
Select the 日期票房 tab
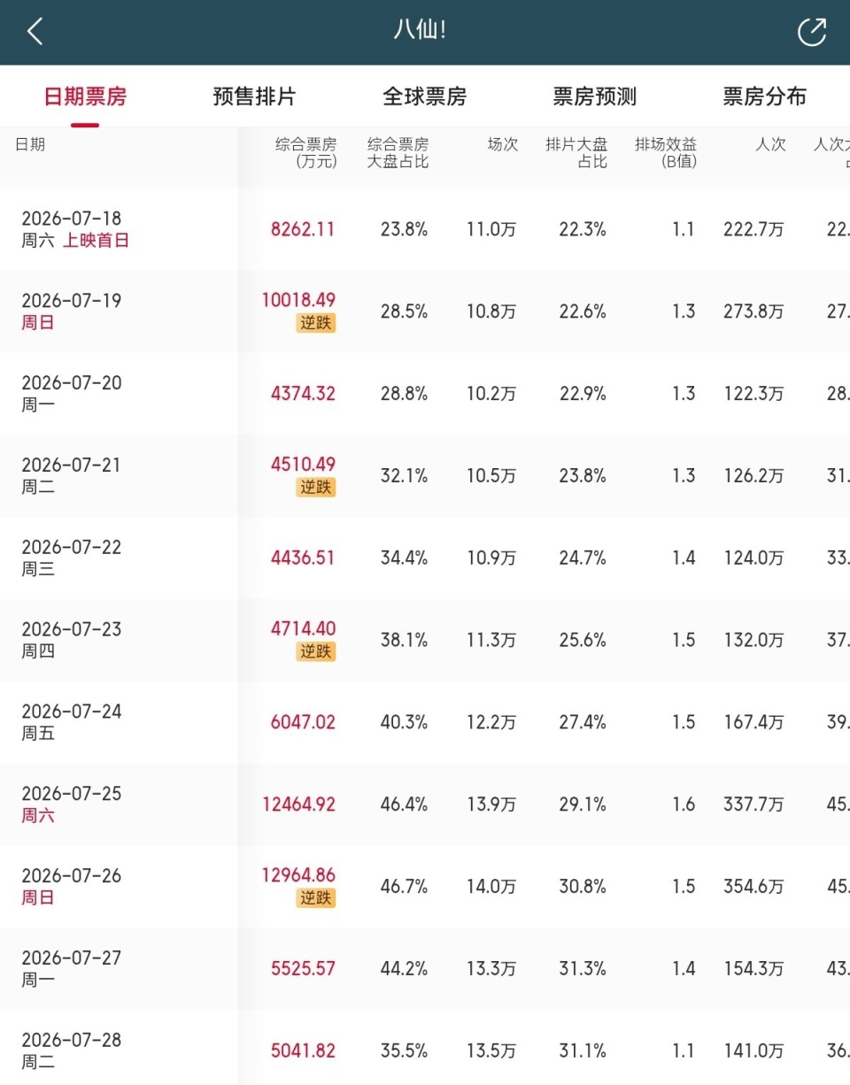[x=85, y=96]
